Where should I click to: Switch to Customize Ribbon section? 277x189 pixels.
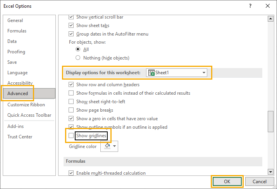[x=26, y=105]
